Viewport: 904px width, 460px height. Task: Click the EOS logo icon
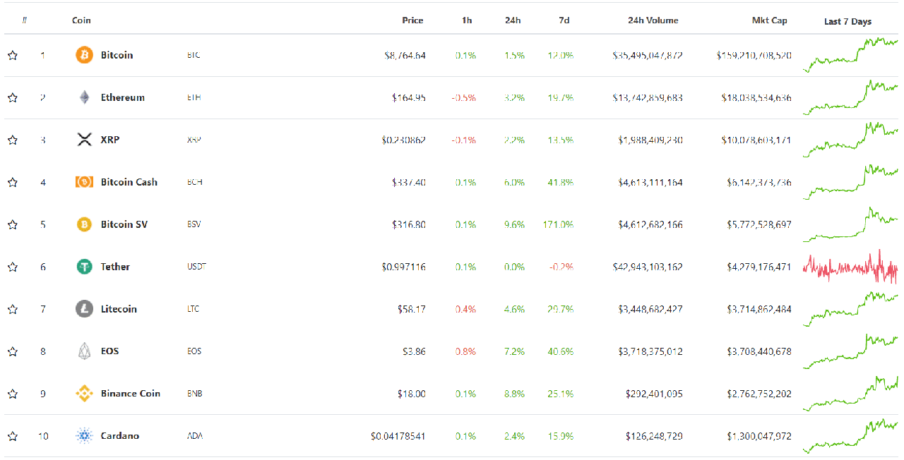[84, 351]
